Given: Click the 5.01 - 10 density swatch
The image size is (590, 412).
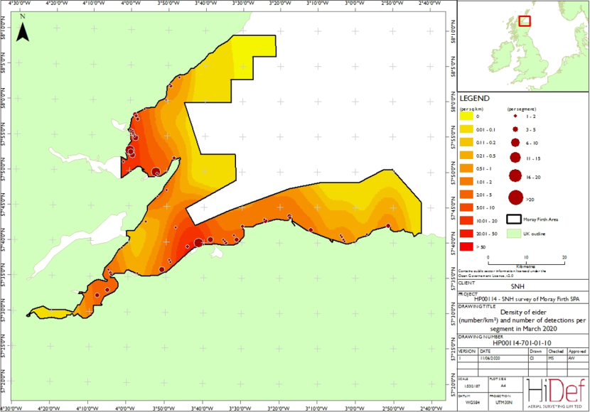Looking at the screenshot, I should click(x=466, y=207).
